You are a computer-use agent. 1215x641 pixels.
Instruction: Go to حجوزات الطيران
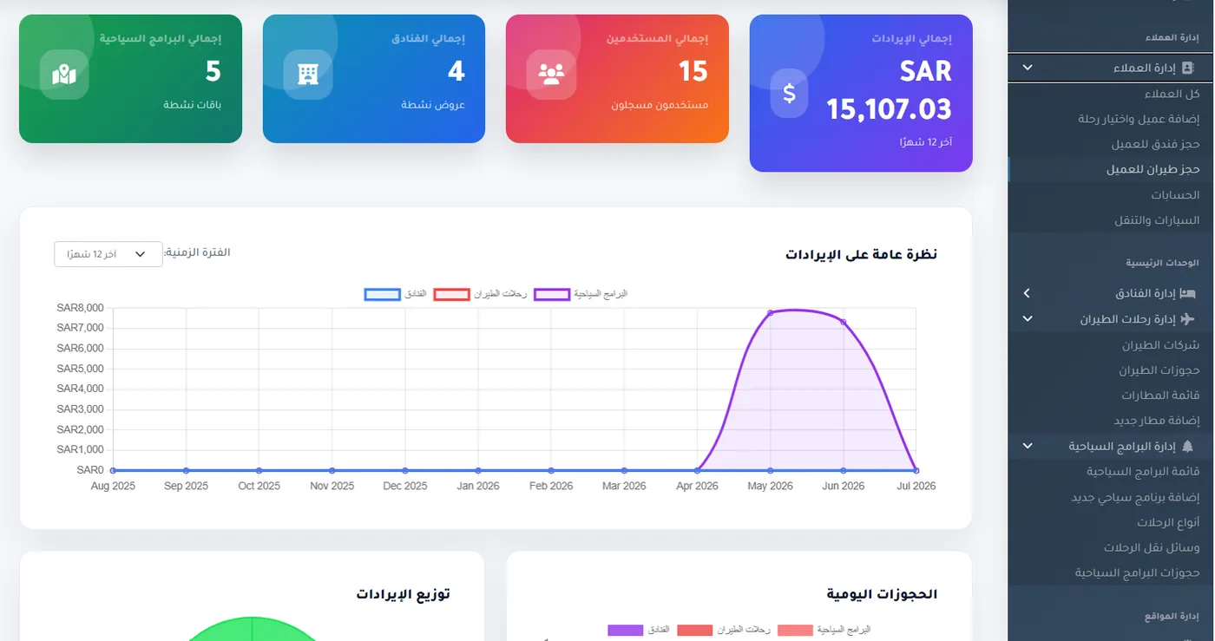(x=1159, y=370)
